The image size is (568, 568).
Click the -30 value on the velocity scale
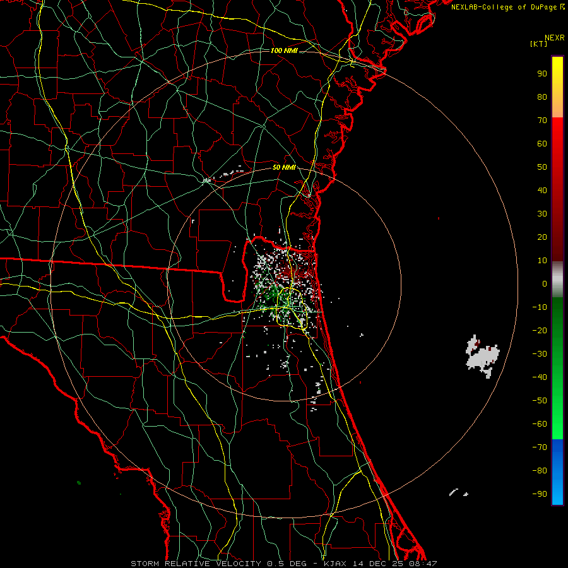[x=540, y=354]
